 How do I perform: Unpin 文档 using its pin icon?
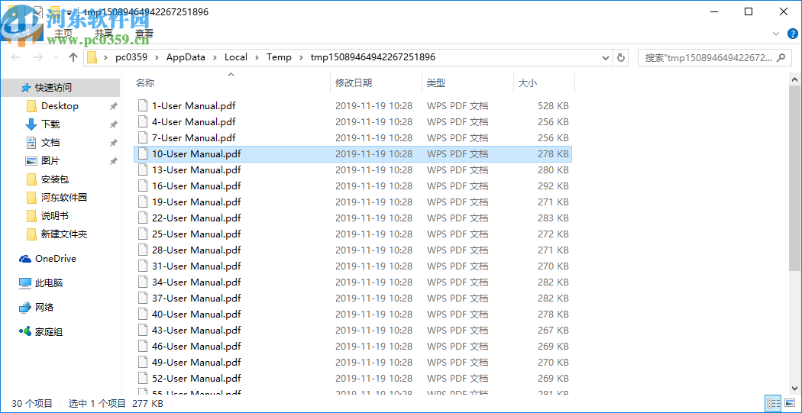coord(114,143)
